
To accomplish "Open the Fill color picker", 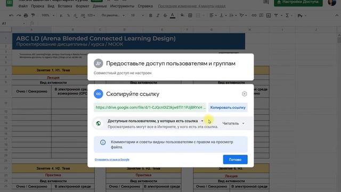I will tap(182, 15).
